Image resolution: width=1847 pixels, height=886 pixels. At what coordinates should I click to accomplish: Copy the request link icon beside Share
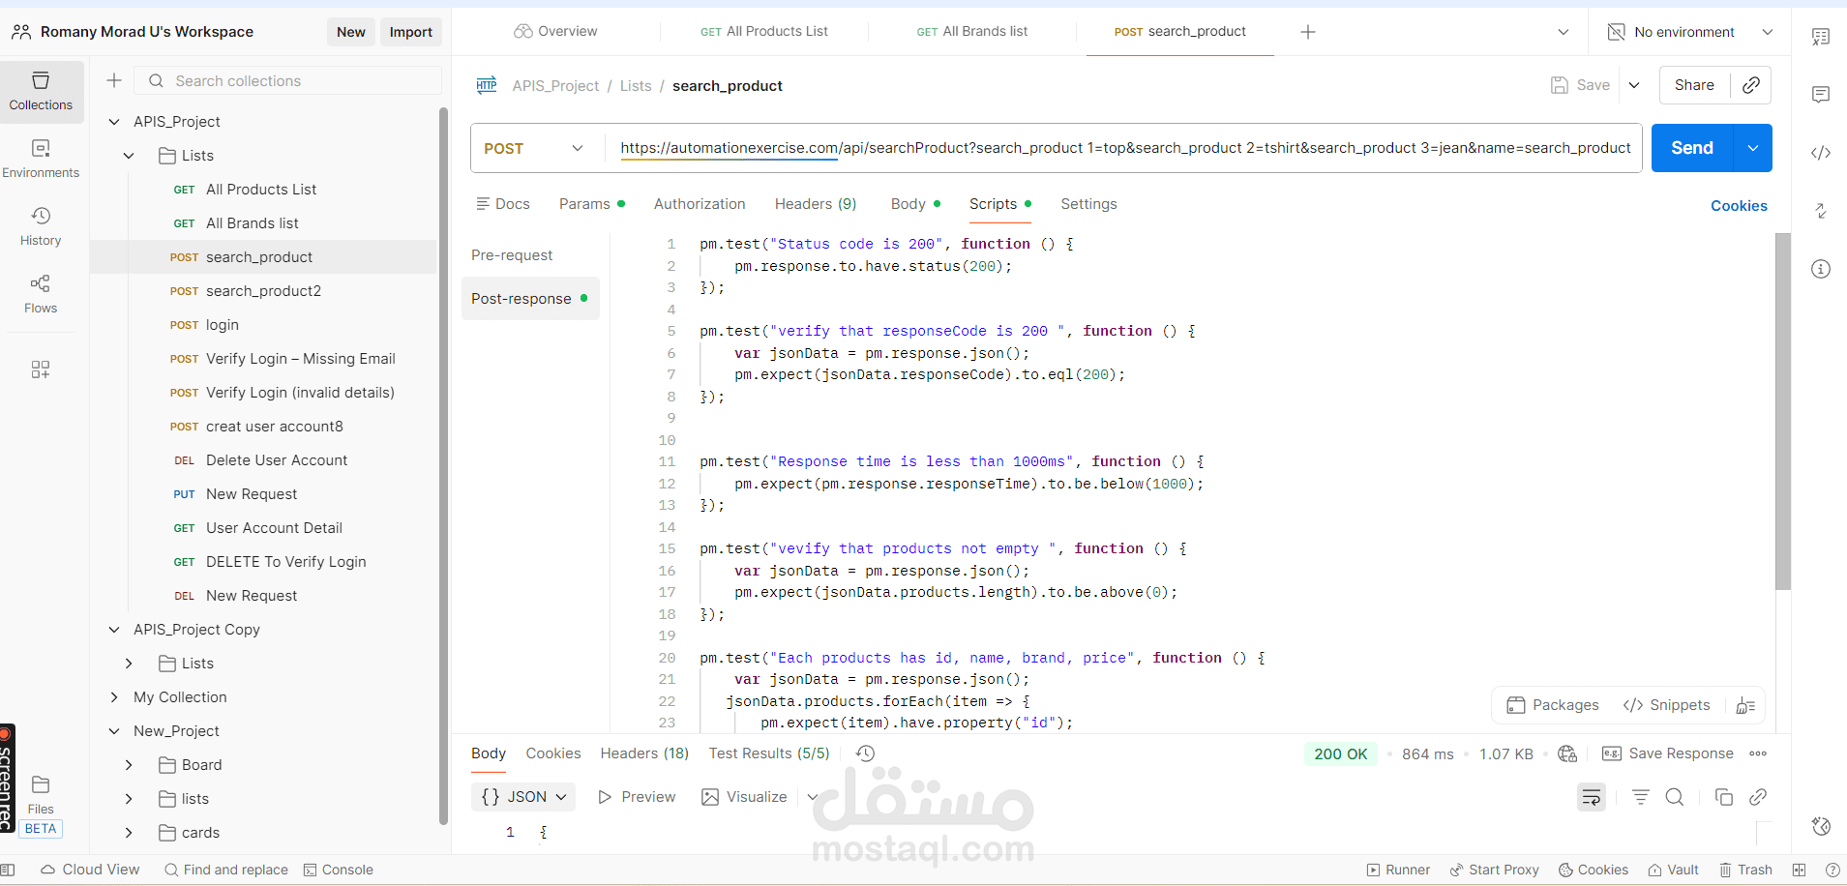point(1751,85)
